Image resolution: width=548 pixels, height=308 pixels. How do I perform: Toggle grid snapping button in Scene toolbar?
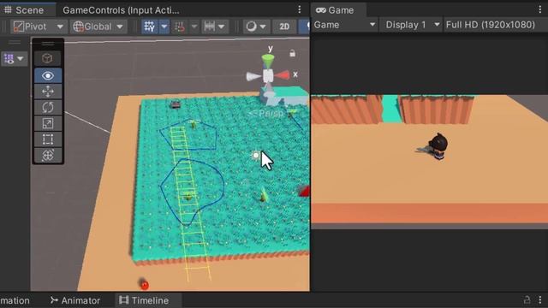(150, 27)
